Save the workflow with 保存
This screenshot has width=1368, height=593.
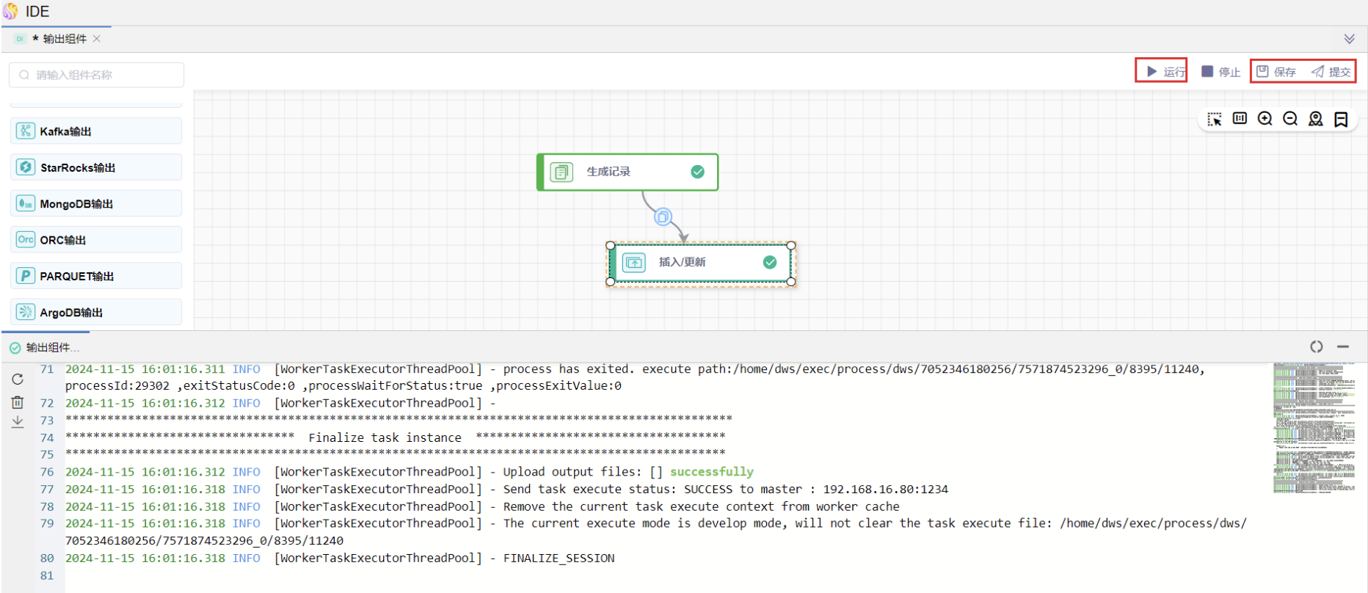[x=1276, y=71]
